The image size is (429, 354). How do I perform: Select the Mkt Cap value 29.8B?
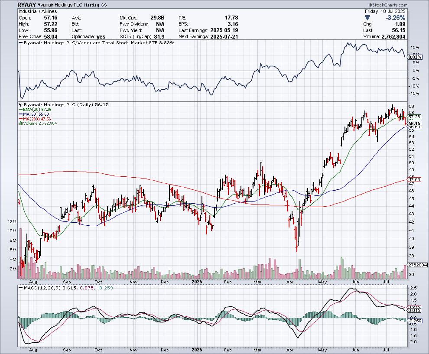point(157,18)
